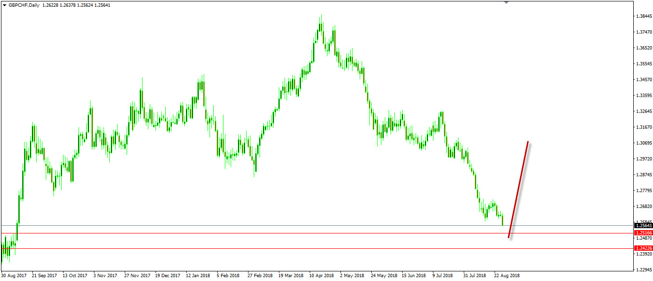Screen dimensions: 653x281
Task: Click price scale value 1.34570
Action: (x=644, y=80)
